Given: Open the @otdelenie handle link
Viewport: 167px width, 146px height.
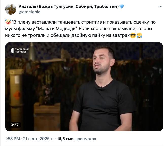Looking at the screenshot, I should point(29,12).
